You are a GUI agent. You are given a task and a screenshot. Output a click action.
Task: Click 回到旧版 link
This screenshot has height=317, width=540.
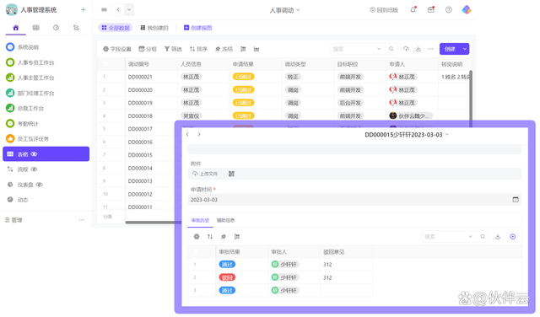(x=384, y=10)
